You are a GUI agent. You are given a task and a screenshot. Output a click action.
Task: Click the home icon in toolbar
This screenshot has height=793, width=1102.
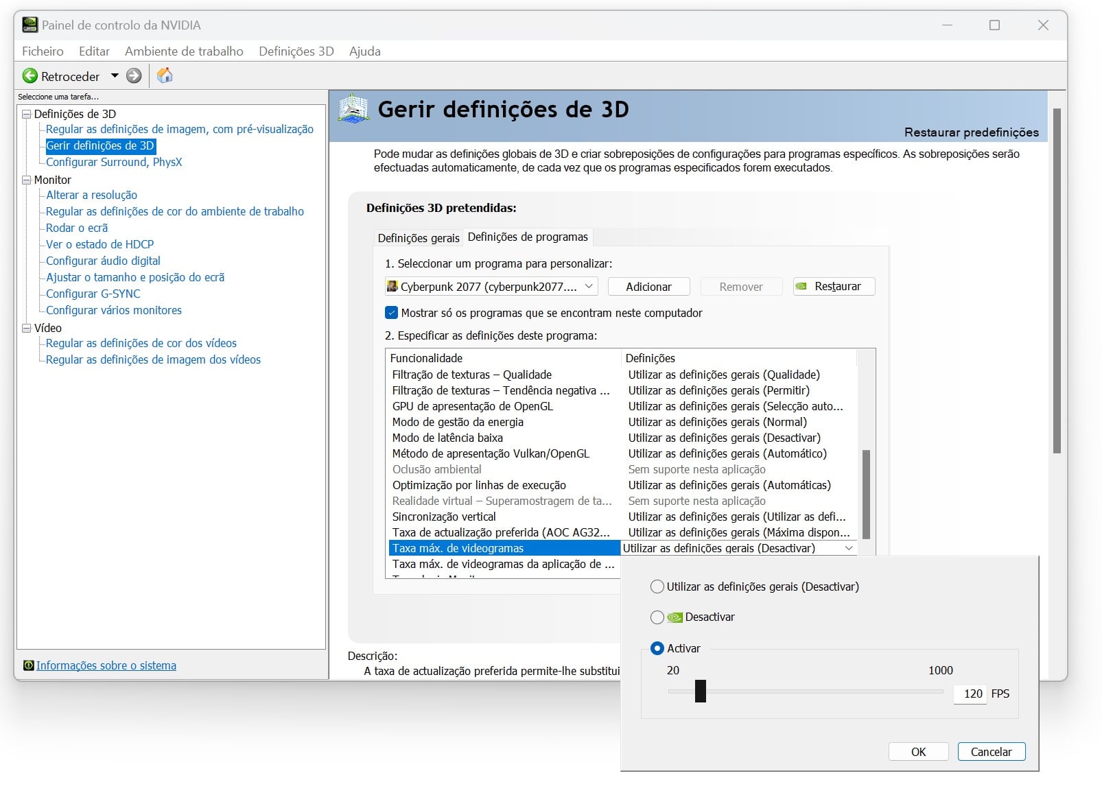tap(165, 75)
